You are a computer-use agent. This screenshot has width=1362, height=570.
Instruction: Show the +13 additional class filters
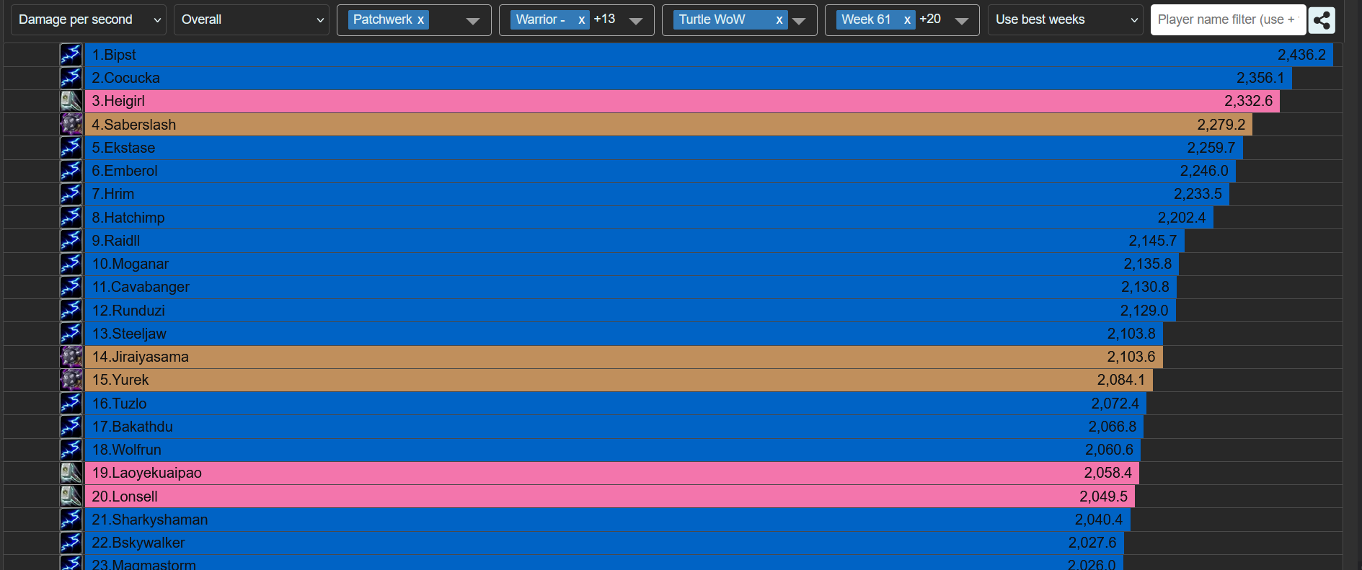pyautogui.click(x=604, y=19)
